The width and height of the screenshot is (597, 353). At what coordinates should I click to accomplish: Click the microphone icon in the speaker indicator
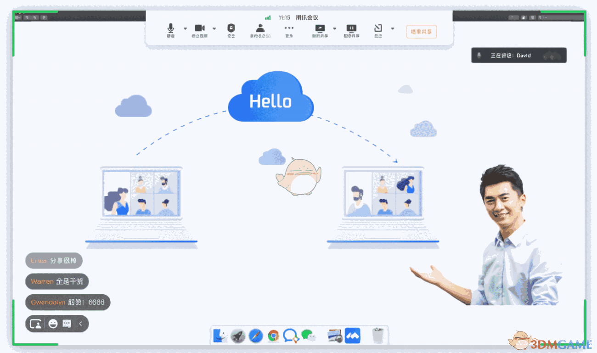pos(479,56)
